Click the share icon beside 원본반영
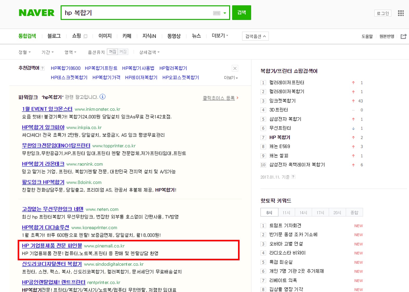 404,36
